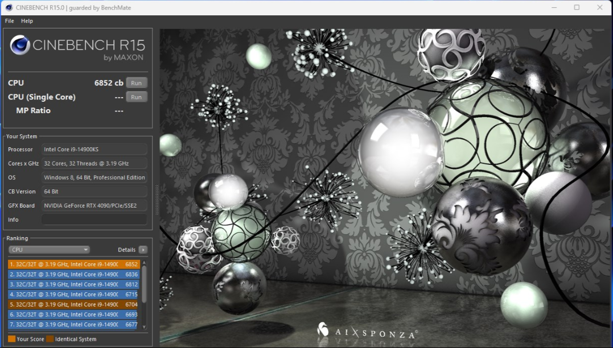Click the Cinebench icon in the title bar
613x348 pixels.
click(9, 7)
